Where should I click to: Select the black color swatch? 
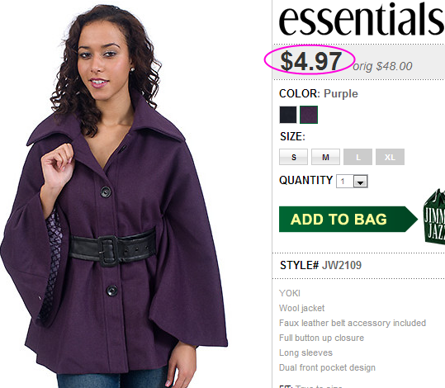click(288, 115)
